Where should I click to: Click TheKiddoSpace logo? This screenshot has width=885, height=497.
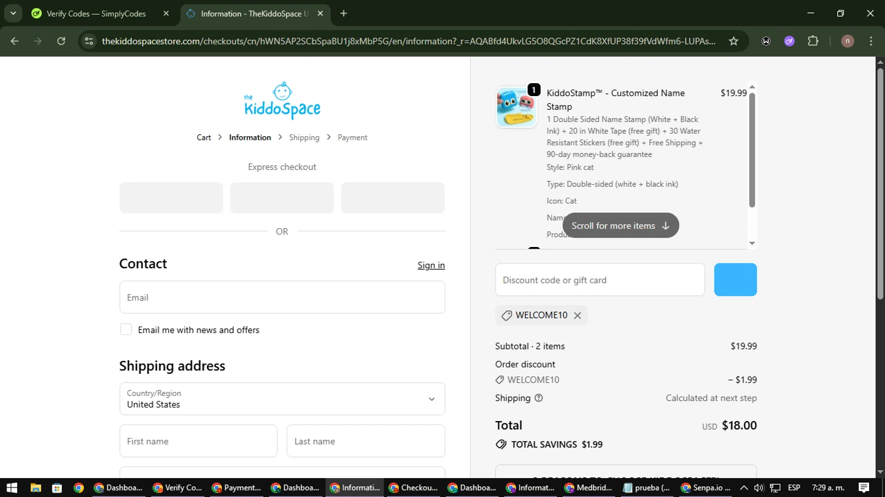point(282,101)
